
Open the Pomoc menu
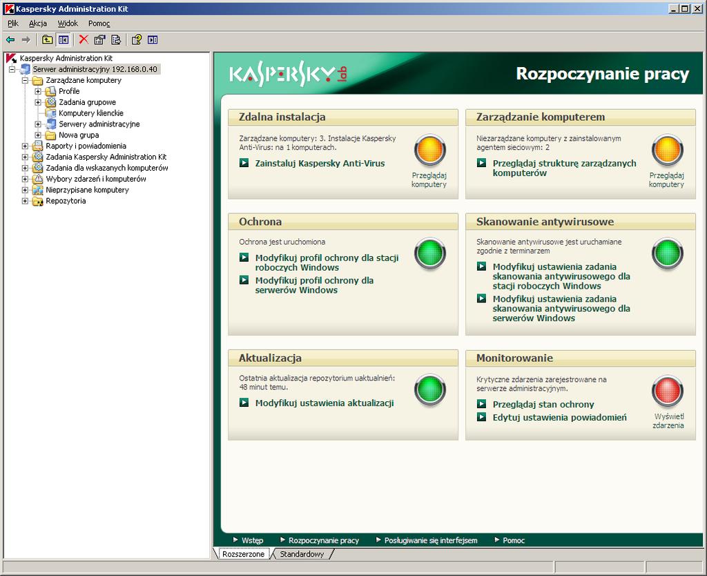coord(99,23)
